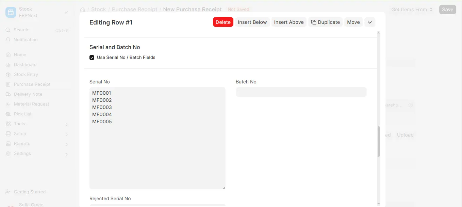Screen dimensions: 462x207
Task: Open the Get Items From dropdown
Action: pyautogui.click(x=412, y=10)
